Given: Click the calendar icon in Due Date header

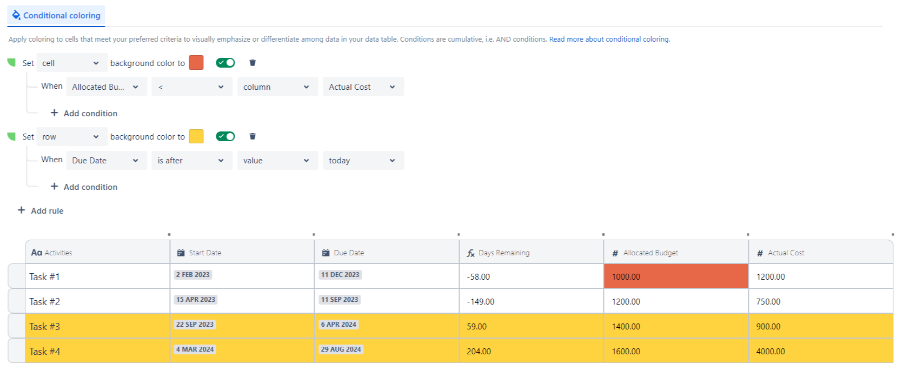Looking at the screenshot, I should [x=326, y=253].
